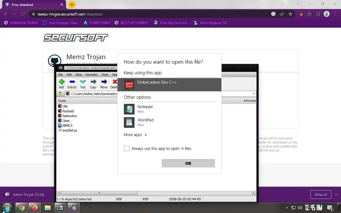Dismiss the Chrome downloads bar
This screenshot has height=213, width=341.
click(336, 195)
